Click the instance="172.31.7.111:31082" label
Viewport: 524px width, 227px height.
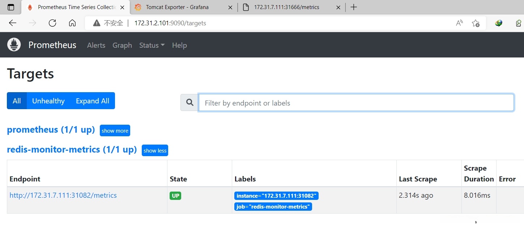(x=276, y=196)
